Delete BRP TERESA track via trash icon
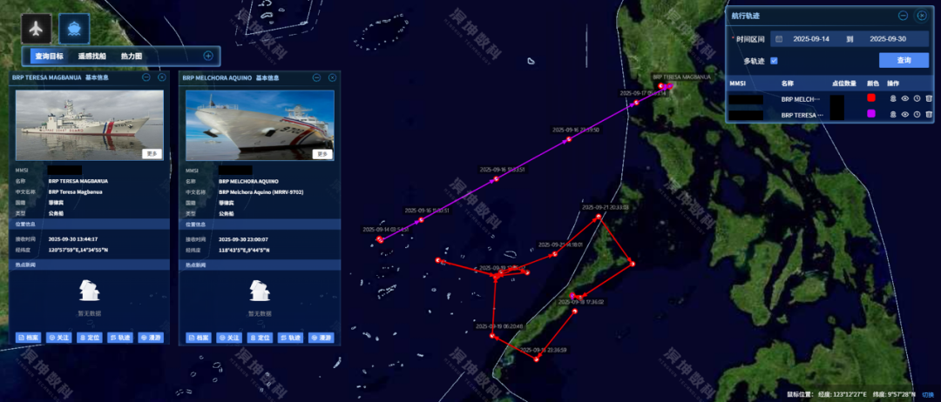The height and width of the screenshot is (402, 941). [929, 114]
